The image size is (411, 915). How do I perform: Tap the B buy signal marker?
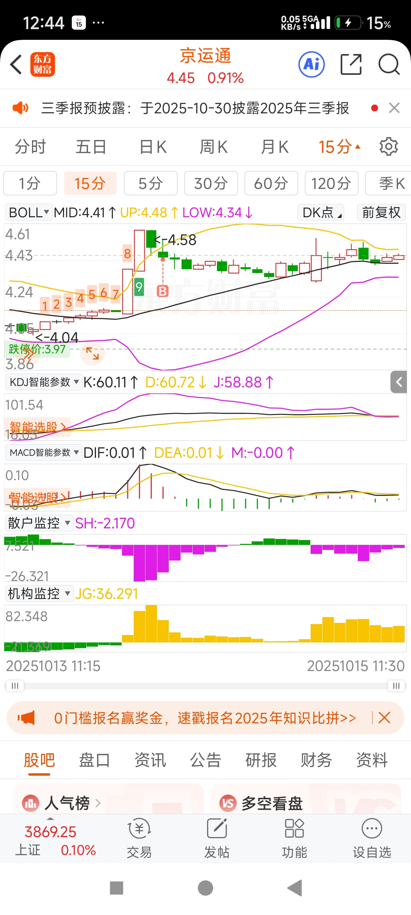point(163,291)
